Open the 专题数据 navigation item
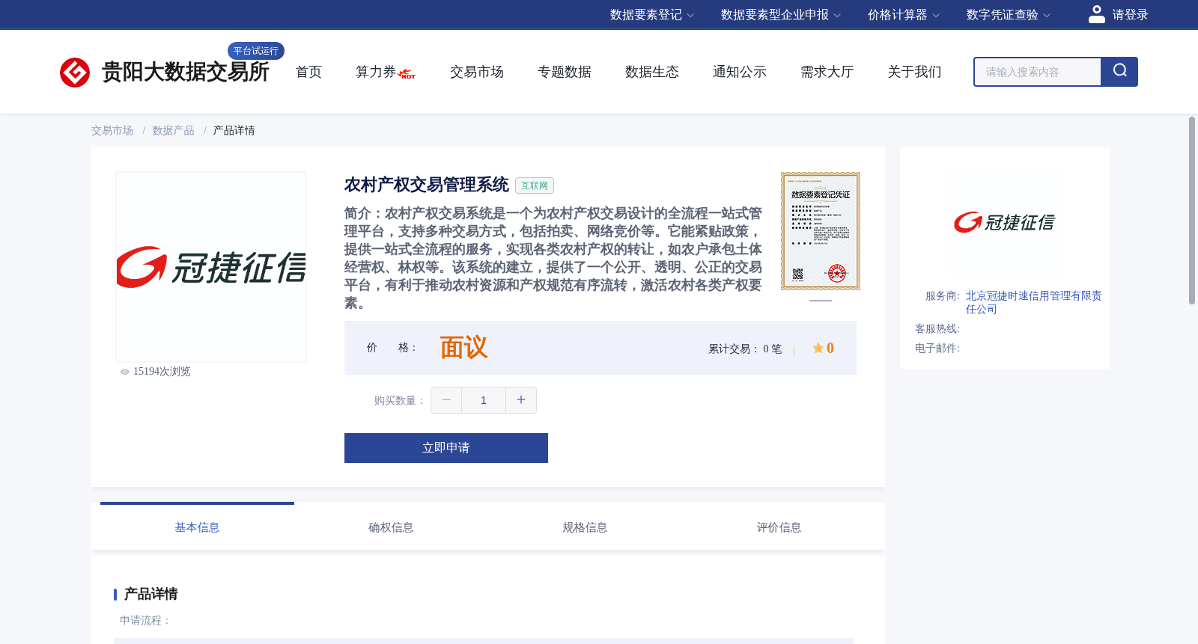 [565, 72]
